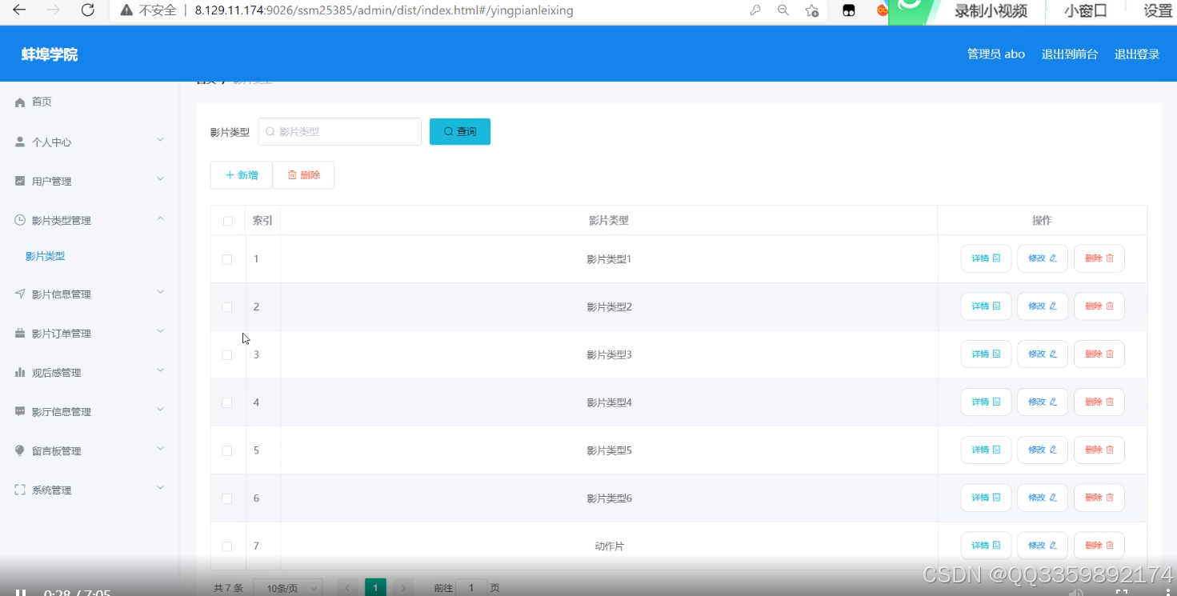Viewport: 1177px width, 596px height.
Task: Click the 新增 add button
Action: click(x=242, y=175)
